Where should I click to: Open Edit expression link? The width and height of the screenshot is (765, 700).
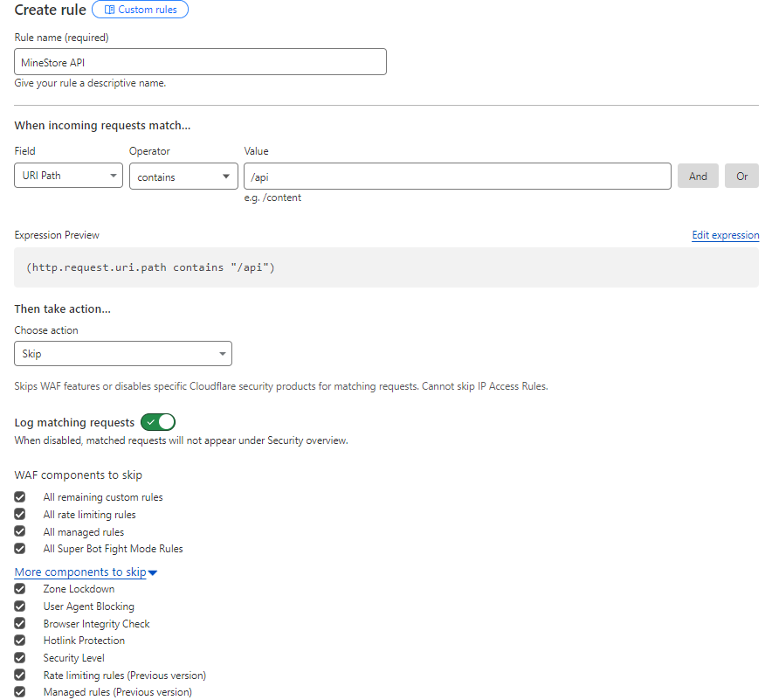point(725,235)
